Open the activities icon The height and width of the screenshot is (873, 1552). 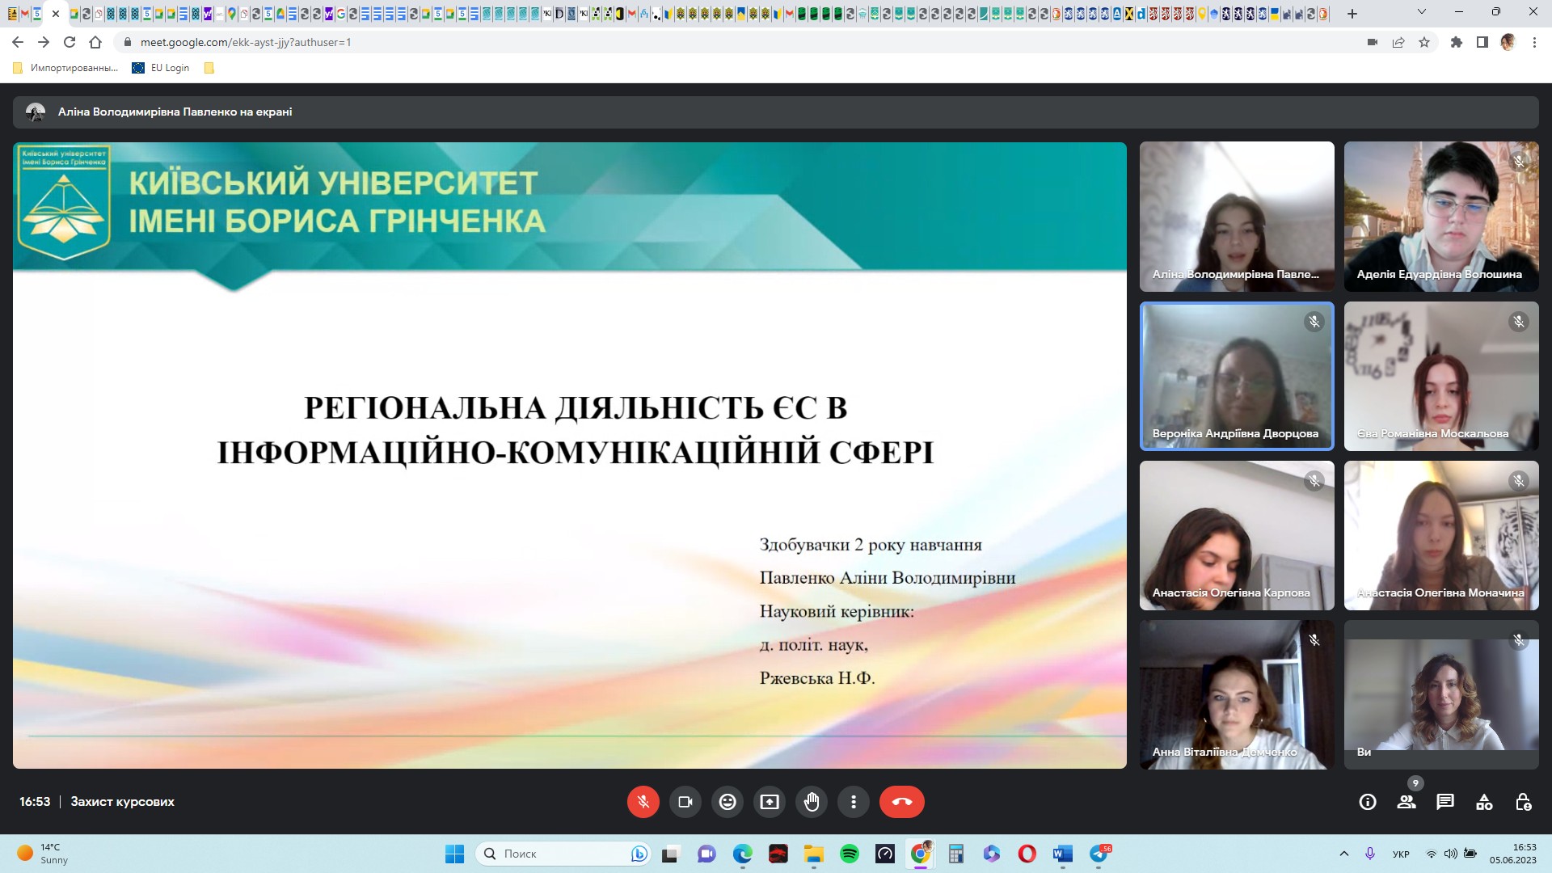pos(1484,802)
